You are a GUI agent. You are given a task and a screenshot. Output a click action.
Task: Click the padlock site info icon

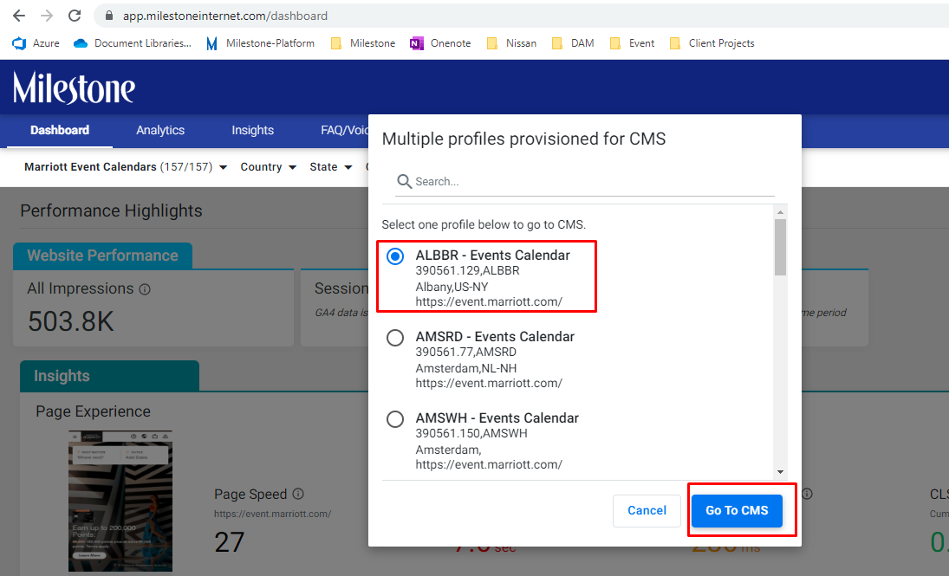(x=109, y=16)
